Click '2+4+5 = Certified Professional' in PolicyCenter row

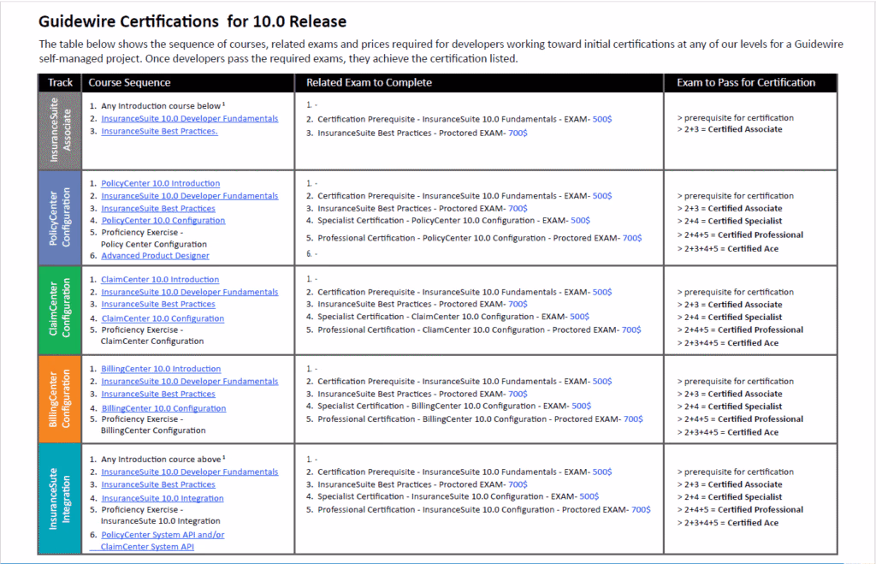pos(740,235)
